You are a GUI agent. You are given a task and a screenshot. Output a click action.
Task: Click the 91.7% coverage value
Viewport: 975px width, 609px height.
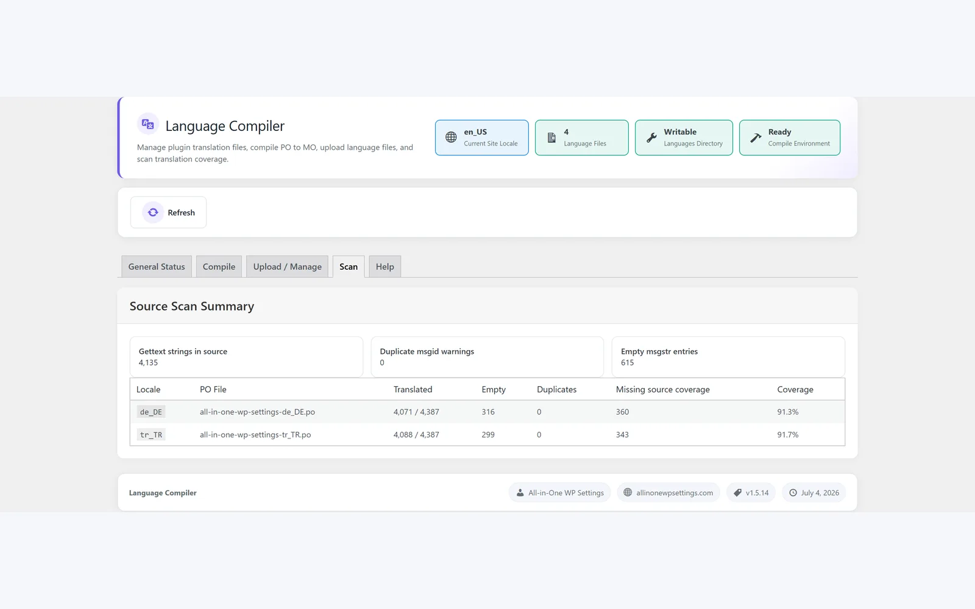click(x=788, y=435)
